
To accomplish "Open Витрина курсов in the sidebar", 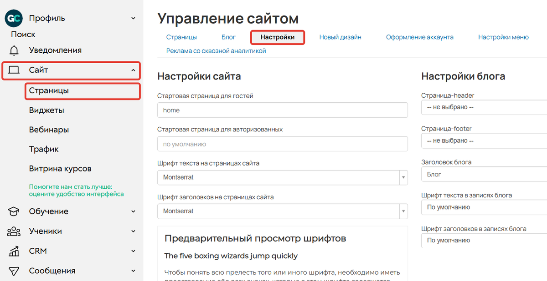I will click(x=60, y=169).
